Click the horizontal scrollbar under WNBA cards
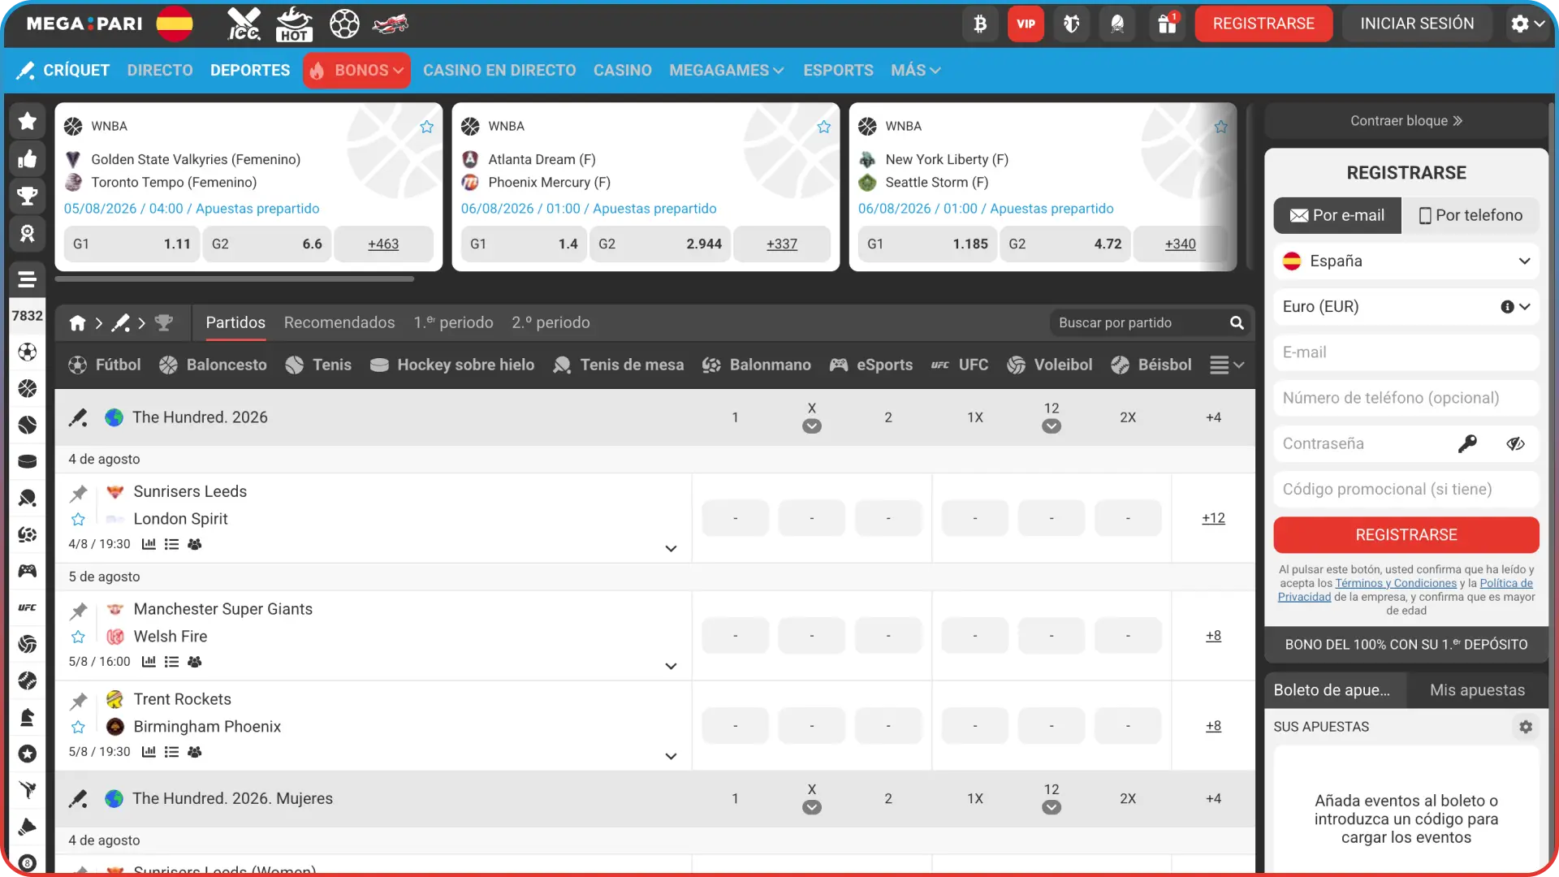Image resolution: width=1559 pixels, height=877 pixels. (x=235, y=279)
